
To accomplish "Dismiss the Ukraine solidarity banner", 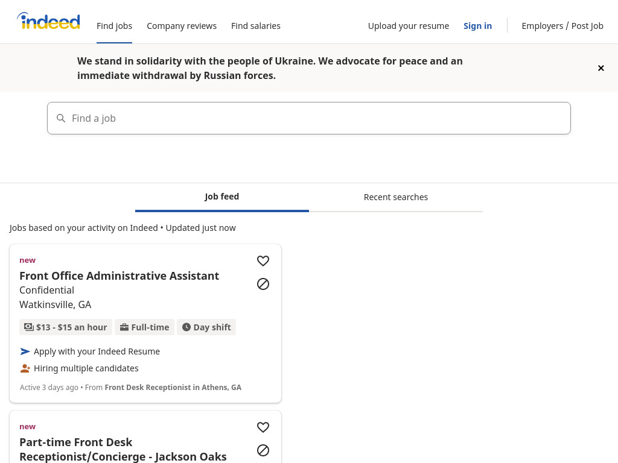I will tap(600, 68).
